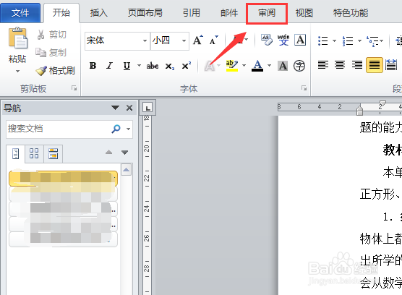Show search results view in navigation

[x=53, y=153]
